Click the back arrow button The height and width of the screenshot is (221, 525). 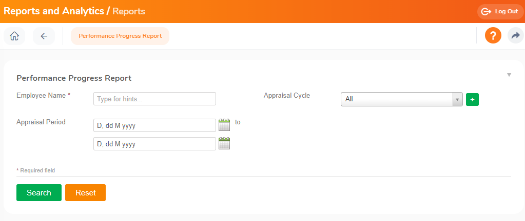(44, 36)
